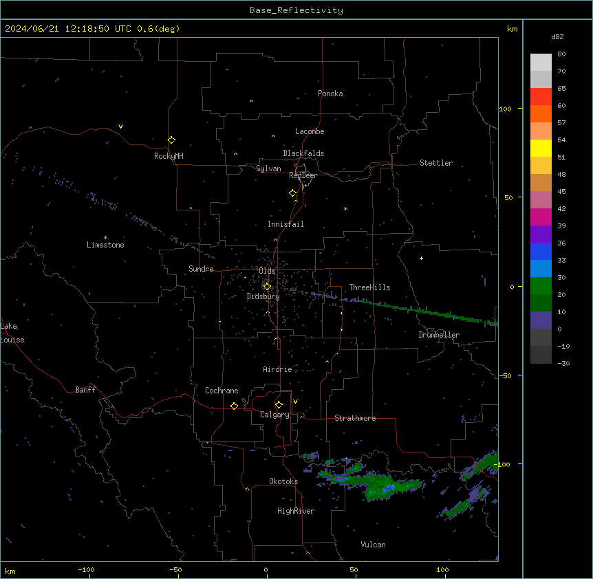Click the Base_Reflectivity title
This screenshot has height=579, width=593.
[x=296, y=10]
